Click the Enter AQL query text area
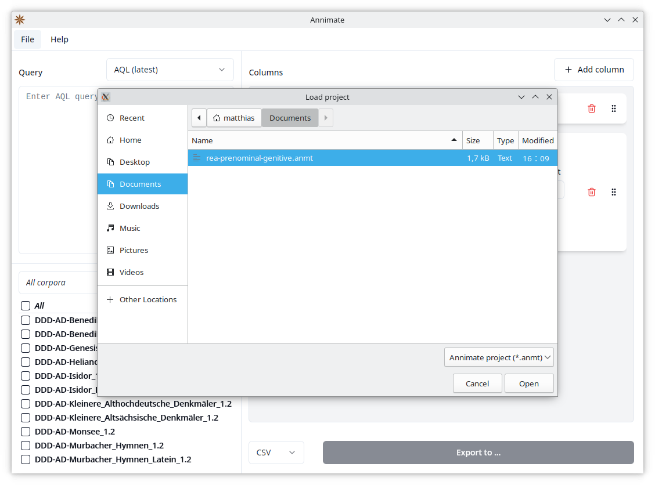The height and width of the screenshot is (485, 655). (58, 170)
